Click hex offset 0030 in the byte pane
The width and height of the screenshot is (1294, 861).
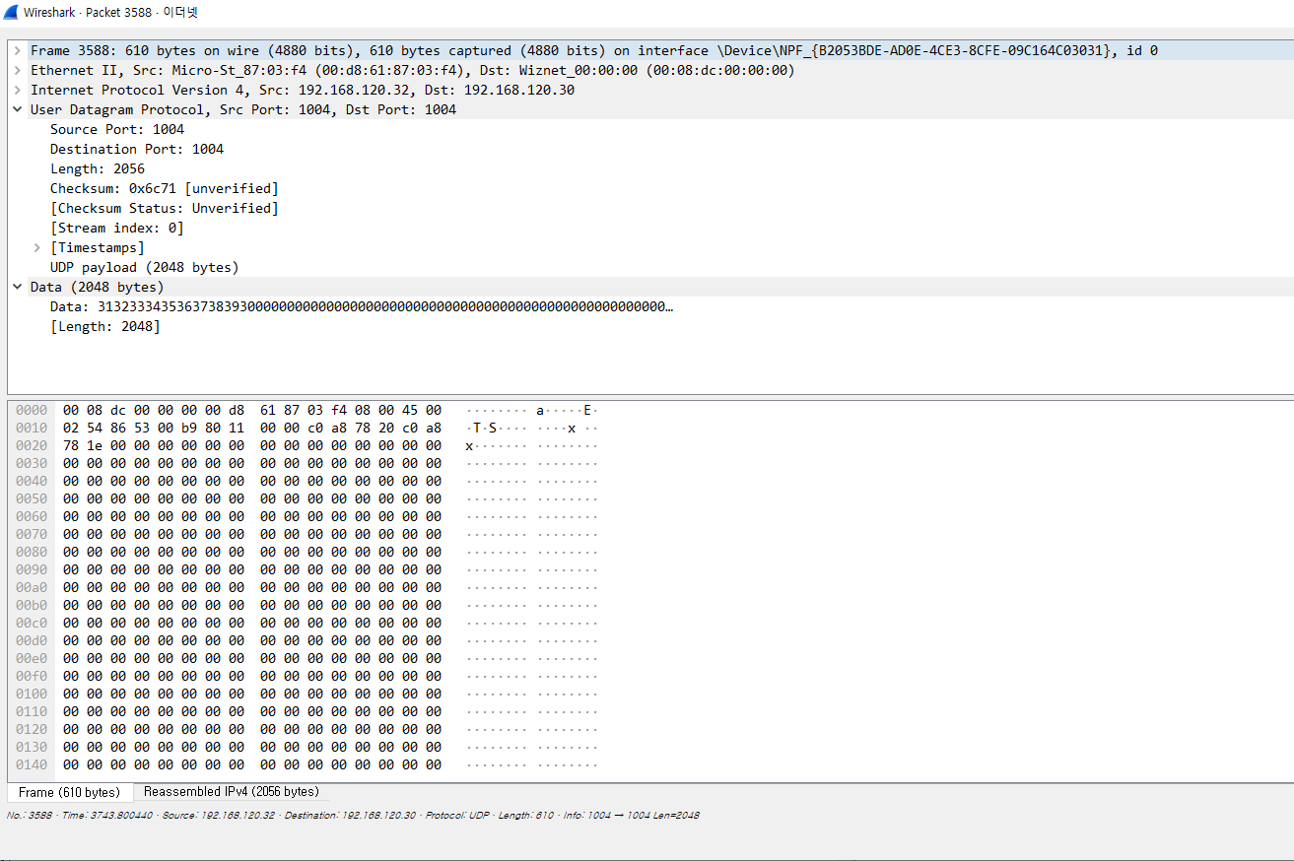click(x=32, y=463)
